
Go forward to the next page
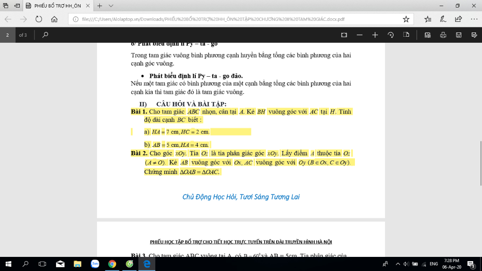click(x=24, y=19)
